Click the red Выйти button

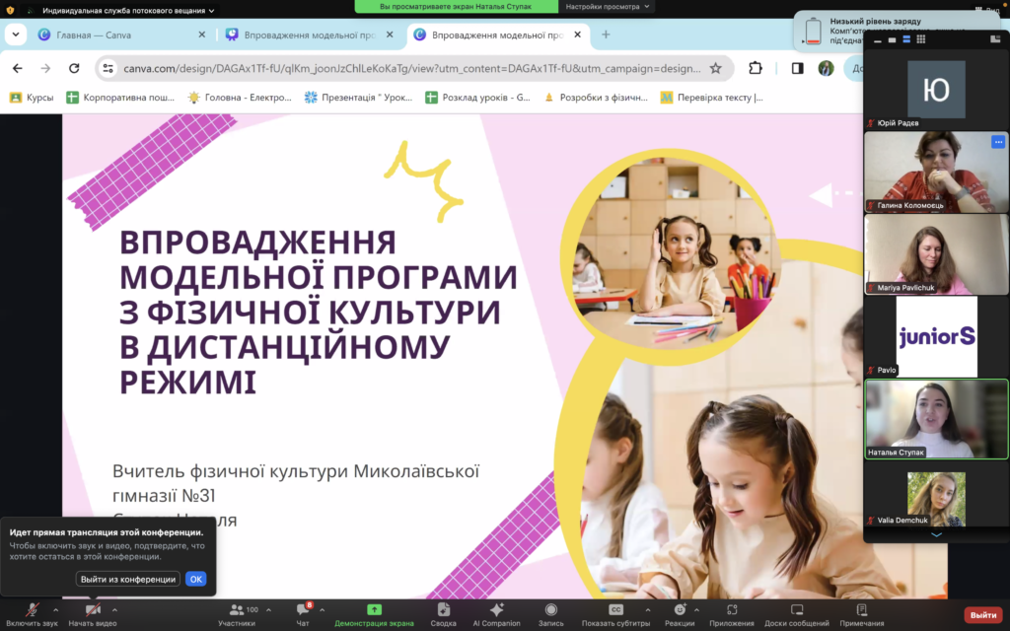(x=983, y=615)
